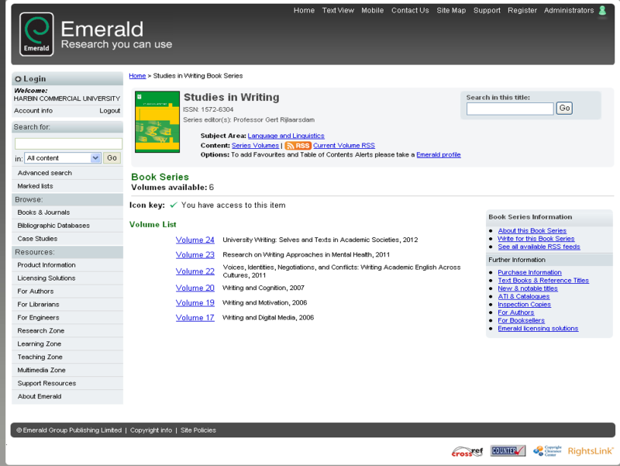Screen dimensions: 620x466
Task: Open Volume 17
Action: pos(195,318)
